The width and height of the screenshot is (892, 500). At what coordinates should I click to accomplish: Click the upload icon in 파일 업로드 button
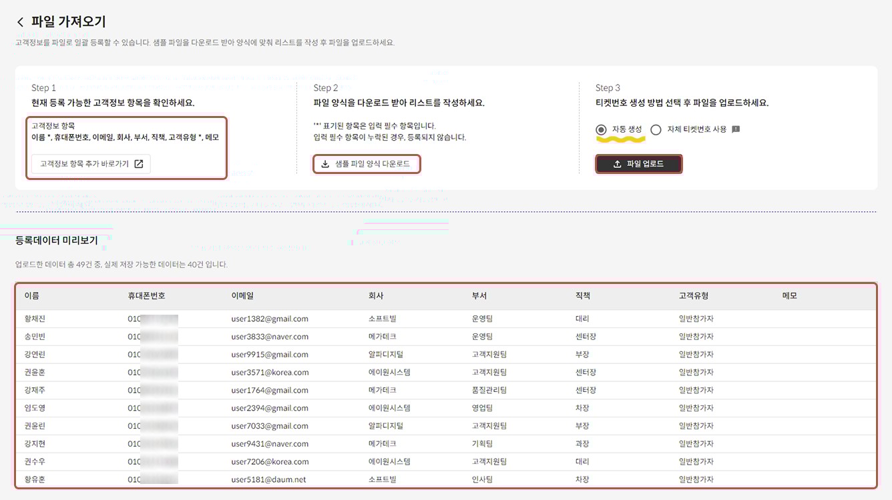click(617, 164)
